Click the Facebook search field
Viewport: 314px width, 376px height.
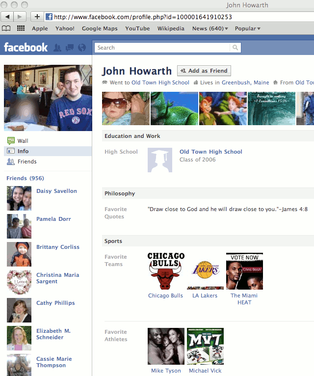coord(162,48)
